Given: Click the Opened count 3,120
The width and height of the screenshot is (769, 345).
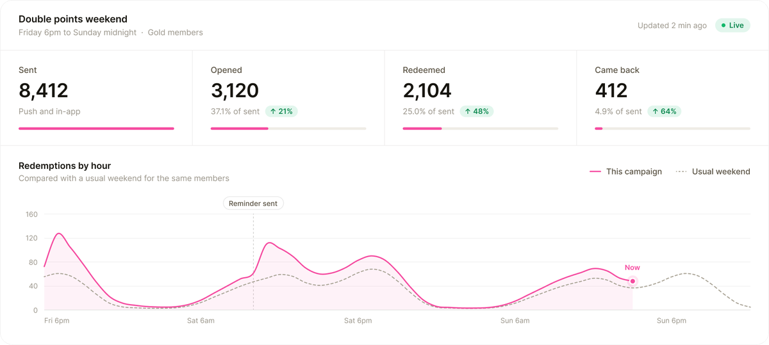Looking at the screenshot, I should [x=235, y=90].
